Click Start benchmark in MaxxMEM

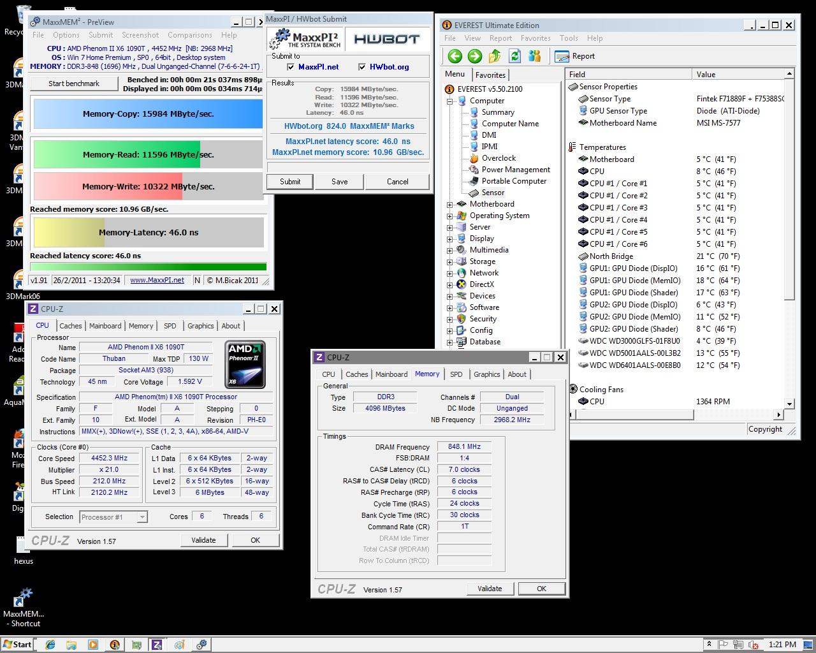pyautogui.click(x=74, y=84)
